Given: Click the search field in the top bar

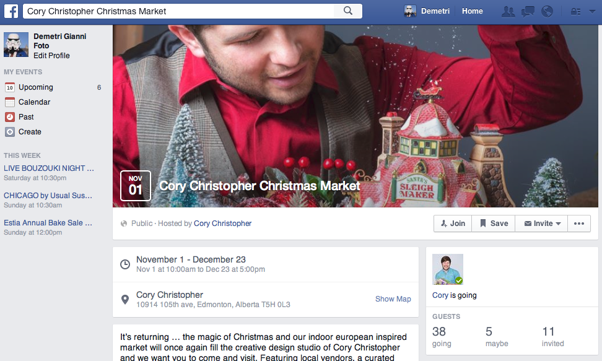Looking at the screenshot, I should point(178,11).
